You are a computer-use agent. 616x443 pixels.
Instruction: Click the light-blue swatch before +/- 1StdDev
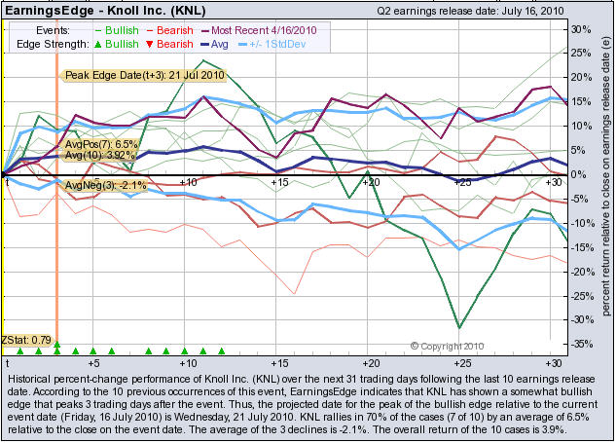[x=242, y=44]
